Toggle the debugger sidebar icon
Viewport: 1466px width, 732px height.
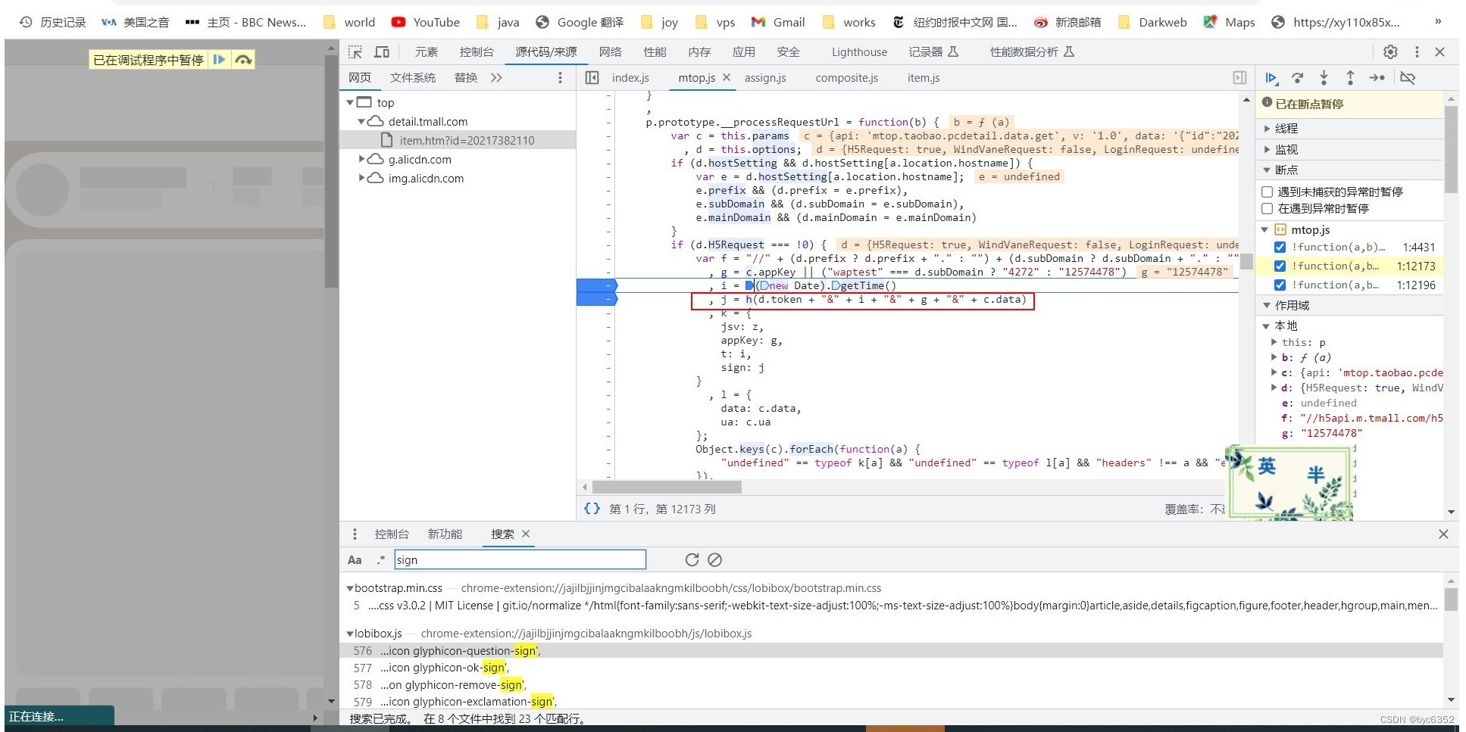1239,78
